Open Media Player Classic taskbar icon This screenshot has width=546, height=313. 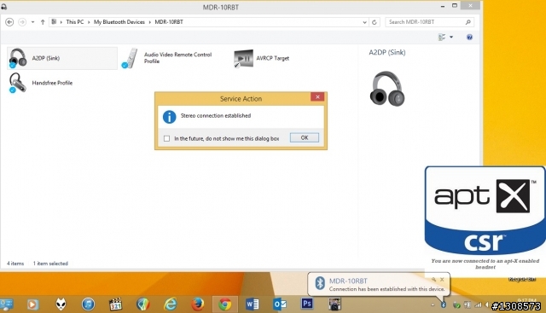pos(115,304)
